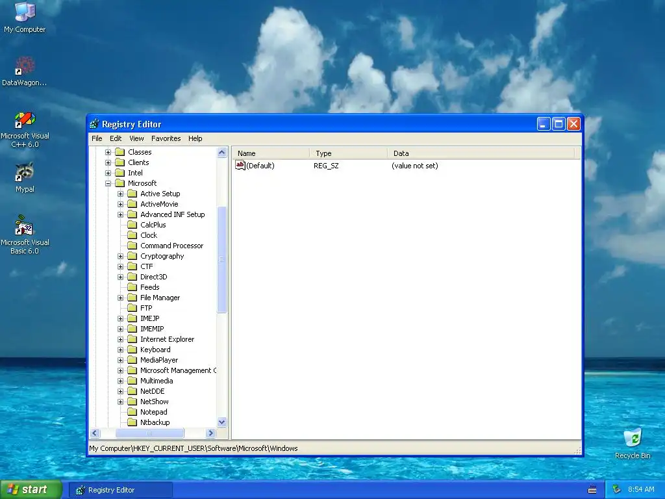Click the Notepad folder icon
Screen dimensions: 665x499
point(132,412)
